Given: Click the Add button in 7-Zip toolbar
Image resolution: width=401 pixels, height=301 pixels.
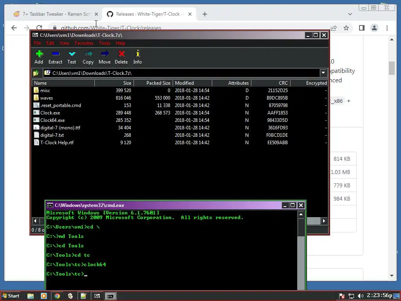Looking at the screenshot, I should tap(39, 57).
